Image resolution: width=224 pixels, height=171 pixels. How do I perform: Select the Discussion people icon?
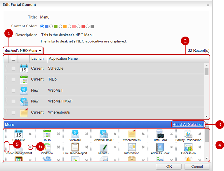[x=188, y=147]
